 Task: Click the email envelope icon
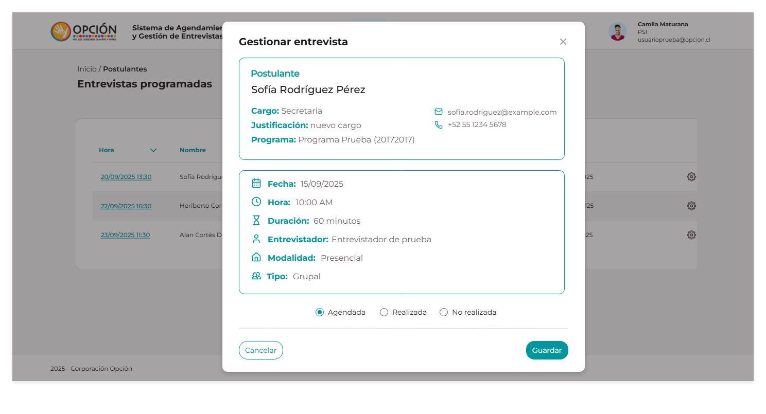pos(439,112)
